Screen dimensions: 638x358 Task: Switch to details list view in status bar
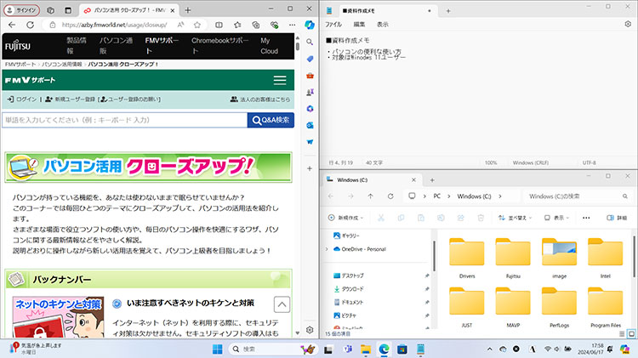pos(619,337)
